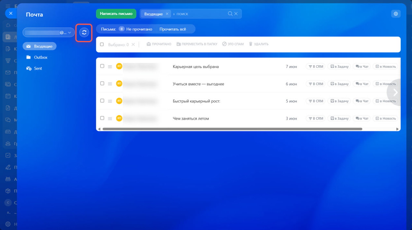412x230 pixels.
Task: Click Не прочитано unread filter
Action: (136, 29)
